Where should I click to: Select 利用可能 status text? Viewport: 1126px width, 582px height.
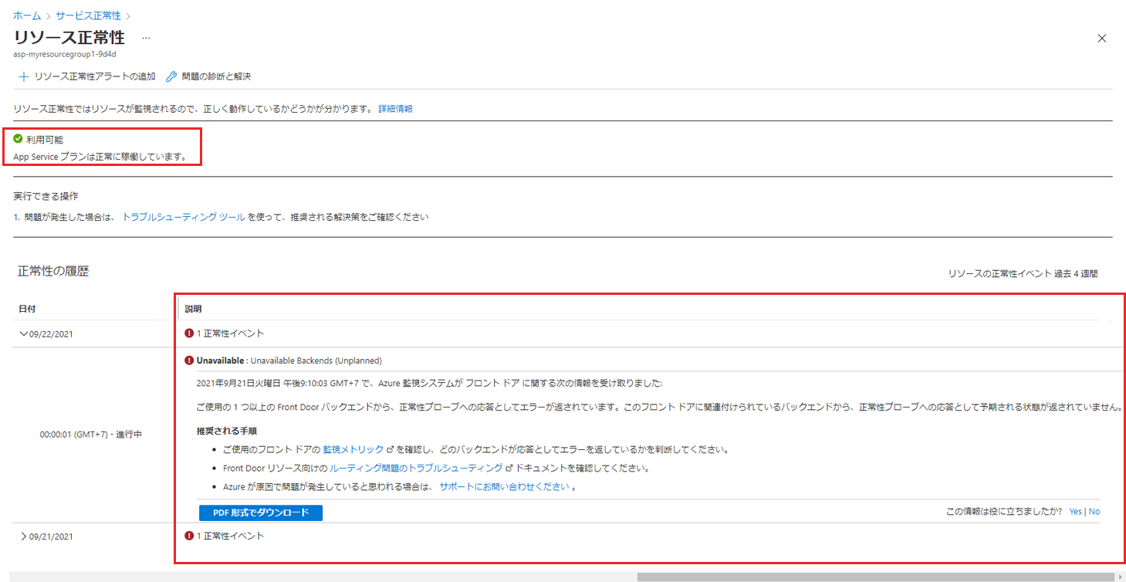point(45,140)
